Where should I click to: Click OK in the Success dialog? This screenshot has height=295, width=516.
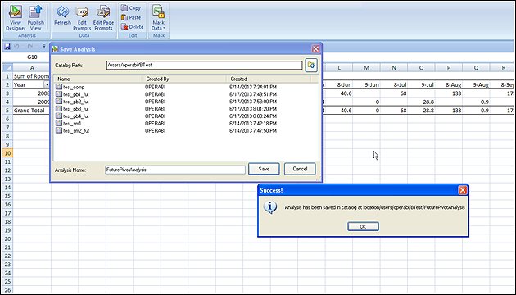pyautogui.click(x=363, y=226)
